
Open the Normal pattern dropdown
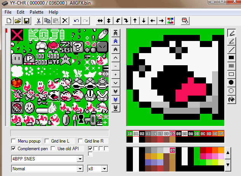pyautogui.click(x=80, y=169)
